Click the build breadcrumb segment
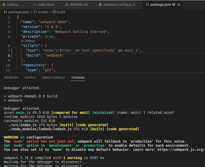205x167 pixels. [61, 12]
